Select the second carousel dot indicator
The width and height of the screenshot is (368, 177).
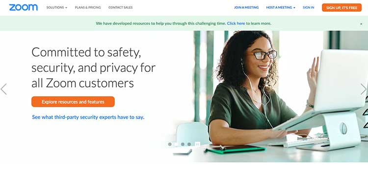[x=176, y=144]
